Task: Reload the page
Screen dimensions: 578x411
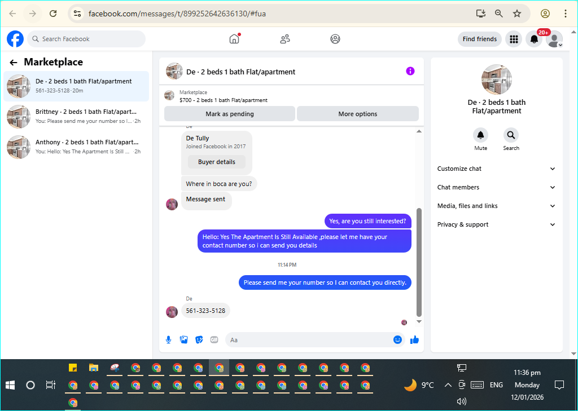Action: [53, 14]
